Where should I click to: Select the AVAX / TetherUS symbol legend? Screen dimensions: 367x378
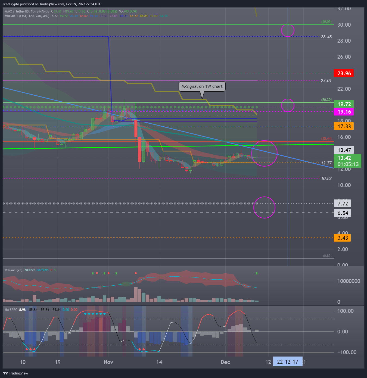[27, 11]
